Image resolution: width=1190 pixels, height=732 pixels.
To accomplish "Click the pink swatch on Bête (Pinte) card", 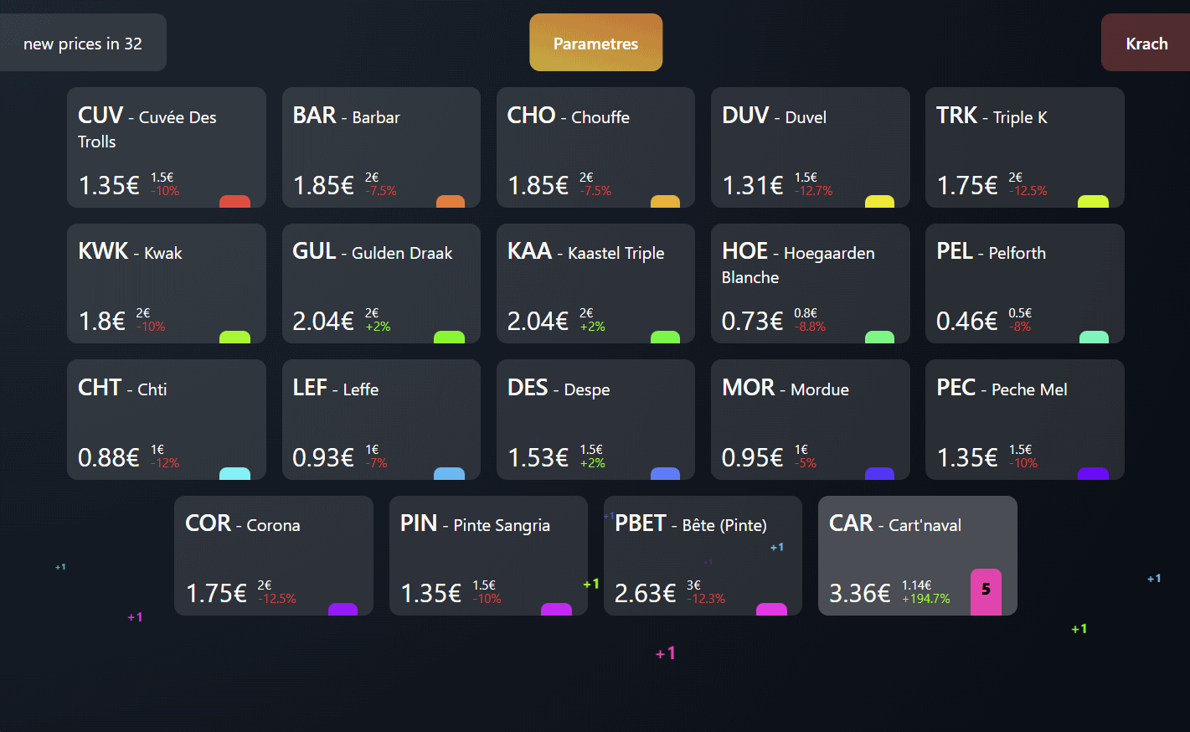I will point(771,610).
